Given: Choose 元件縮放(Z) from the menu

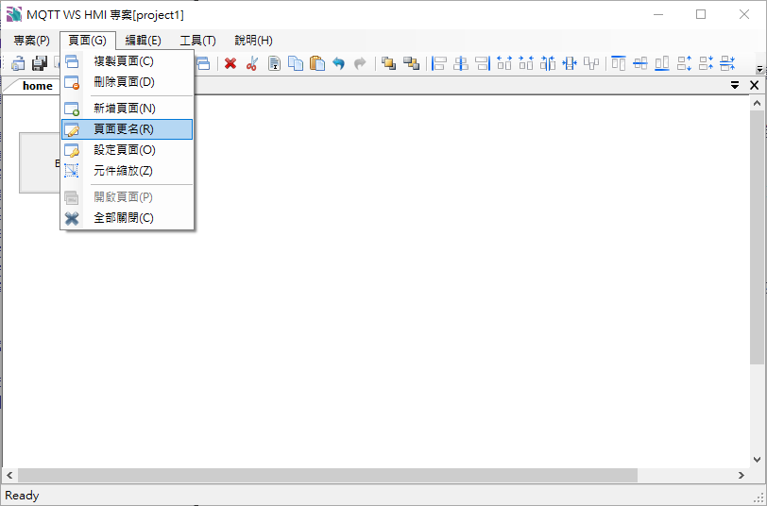Looking at the screenshot, I should (128, 171).
